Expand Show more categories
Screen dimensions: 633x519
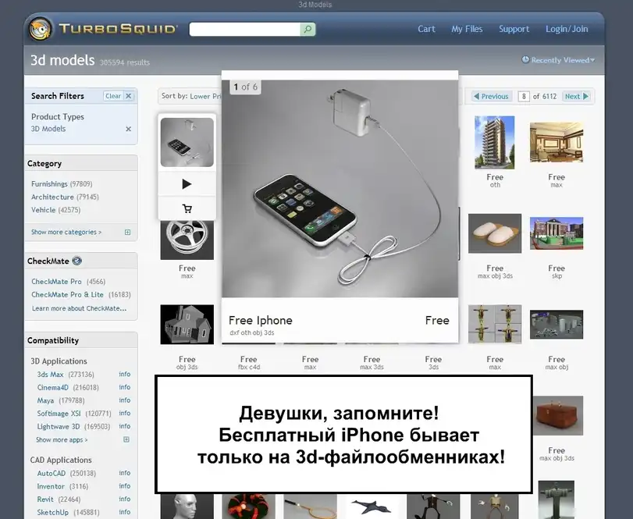click(x=66, y=232)
